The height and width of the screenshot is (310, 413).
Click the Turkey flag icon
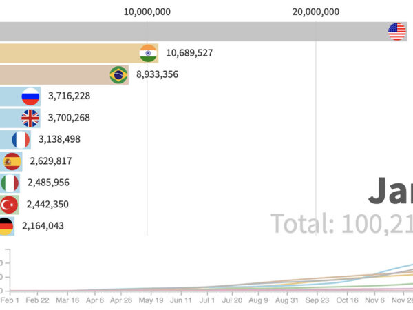[x=9, y=205]
